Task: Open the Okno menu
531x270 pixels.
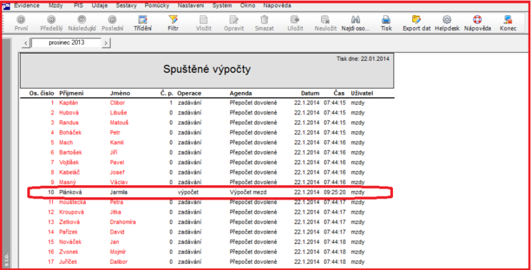Action: [247, 6]
